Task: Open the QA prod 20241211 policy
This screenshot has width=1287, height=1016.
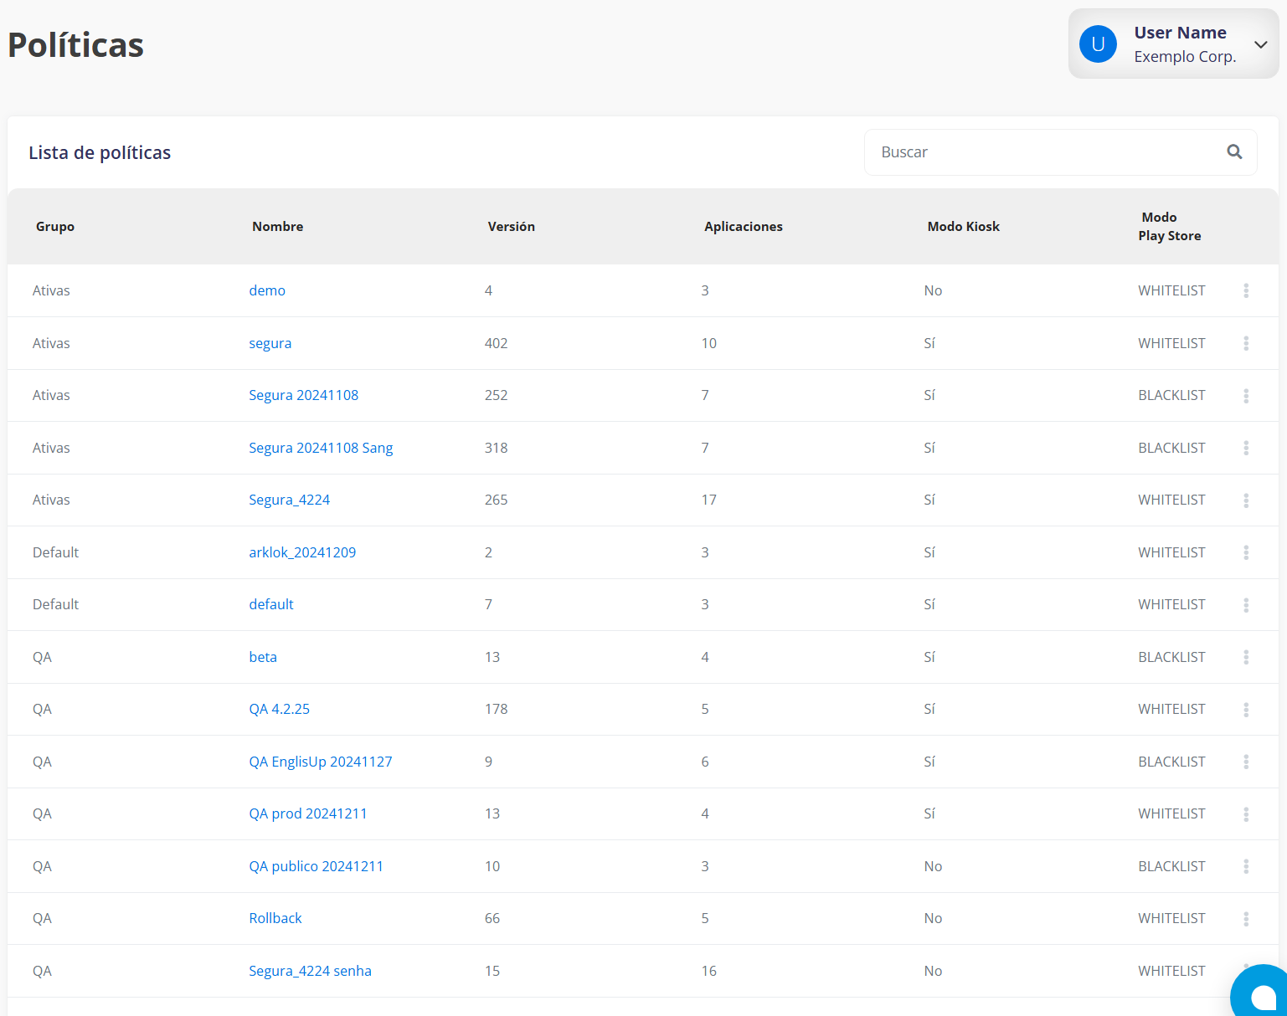Action: click(x=307, y=813)
